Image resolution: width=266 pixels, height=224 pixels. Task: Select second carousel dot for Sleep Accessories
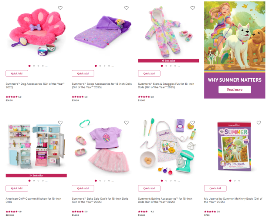click(100, 66)
